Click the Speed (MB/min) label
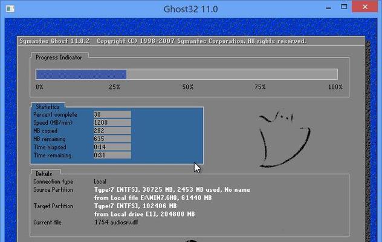The image size is (382, 242). [53, 123]
